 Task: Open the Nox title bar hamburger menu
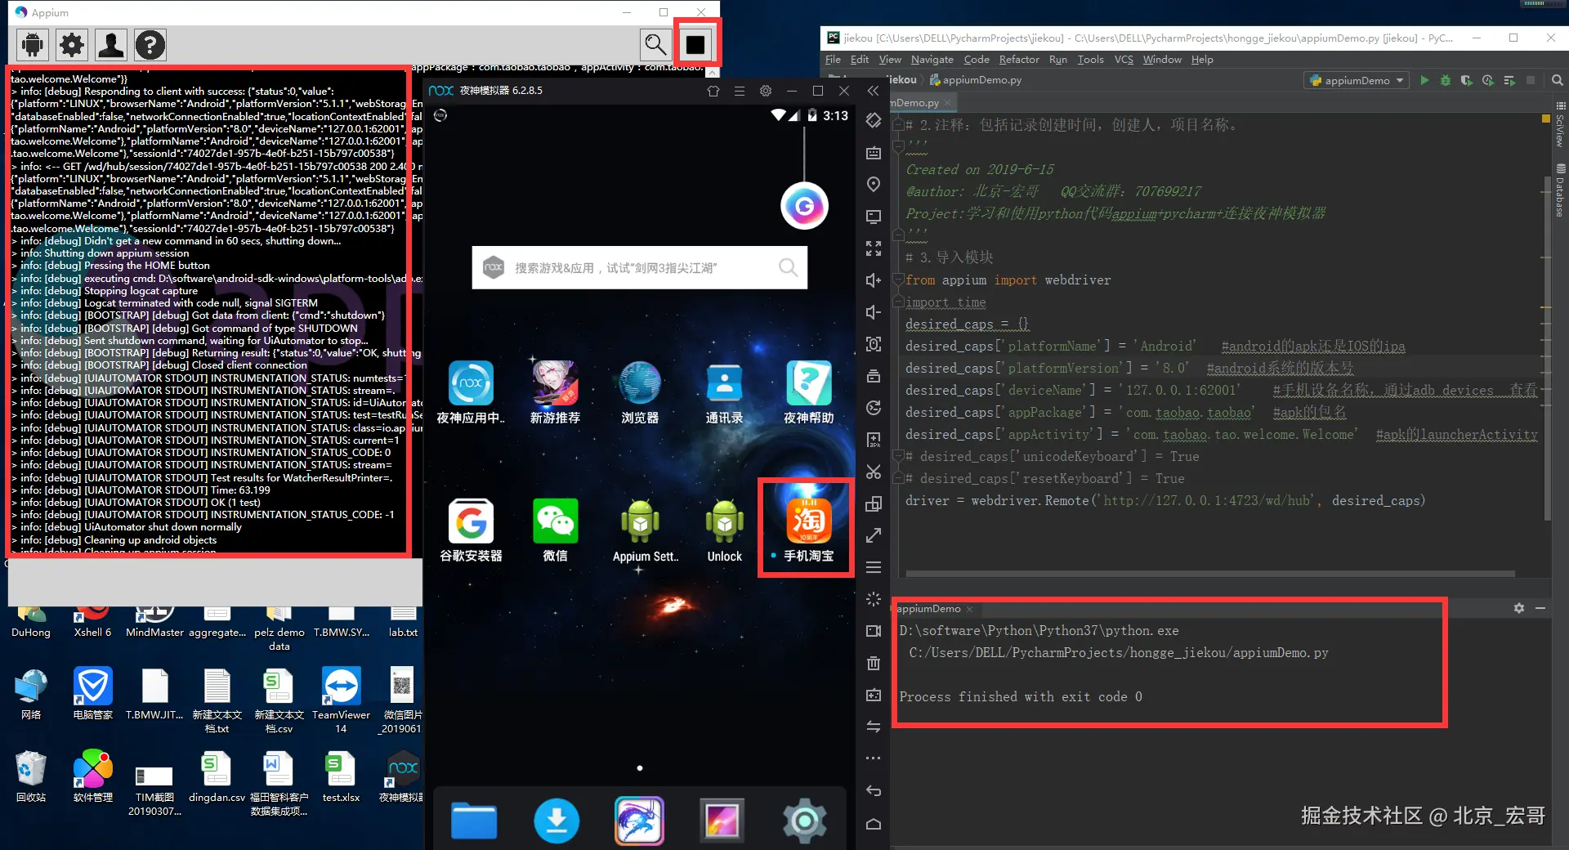[740, 91]
